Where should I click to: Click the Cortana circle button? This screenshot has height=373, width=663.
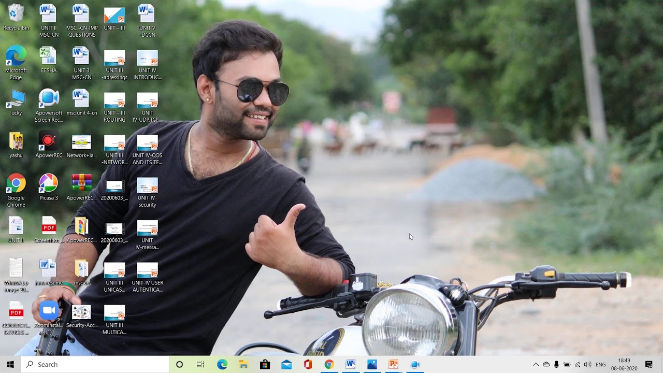(x=179, y=365)
